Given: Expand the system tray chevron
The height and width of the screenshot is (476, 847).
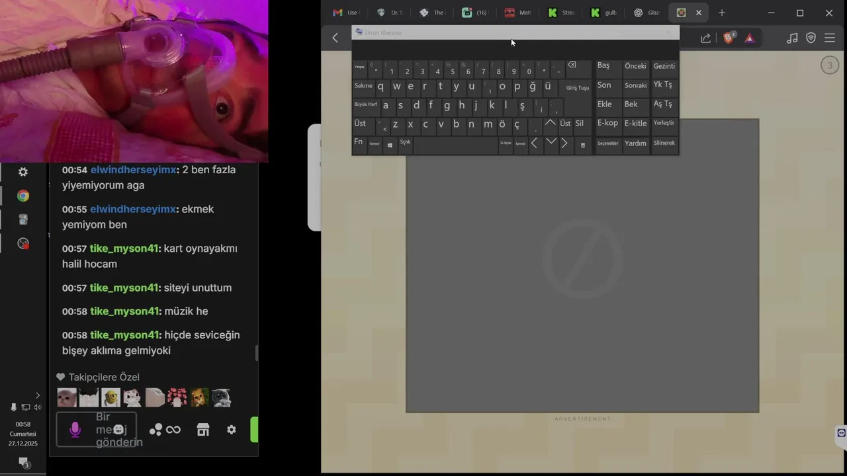Looking at the screenshot, I should coord(37,395).
